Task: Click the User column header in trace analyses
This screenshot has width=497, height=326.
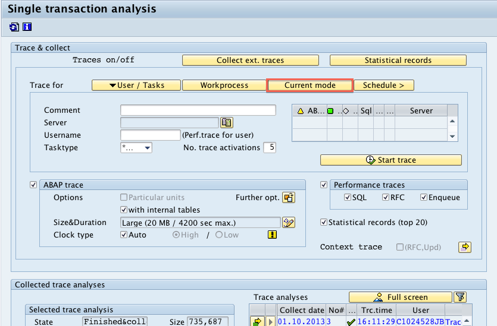Action: click(x=421, y=310)
